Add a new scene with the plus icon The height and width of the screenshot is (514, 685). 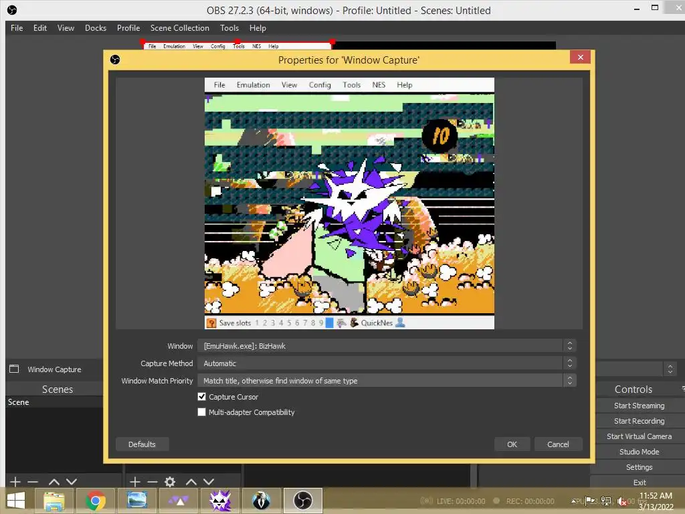15,482
